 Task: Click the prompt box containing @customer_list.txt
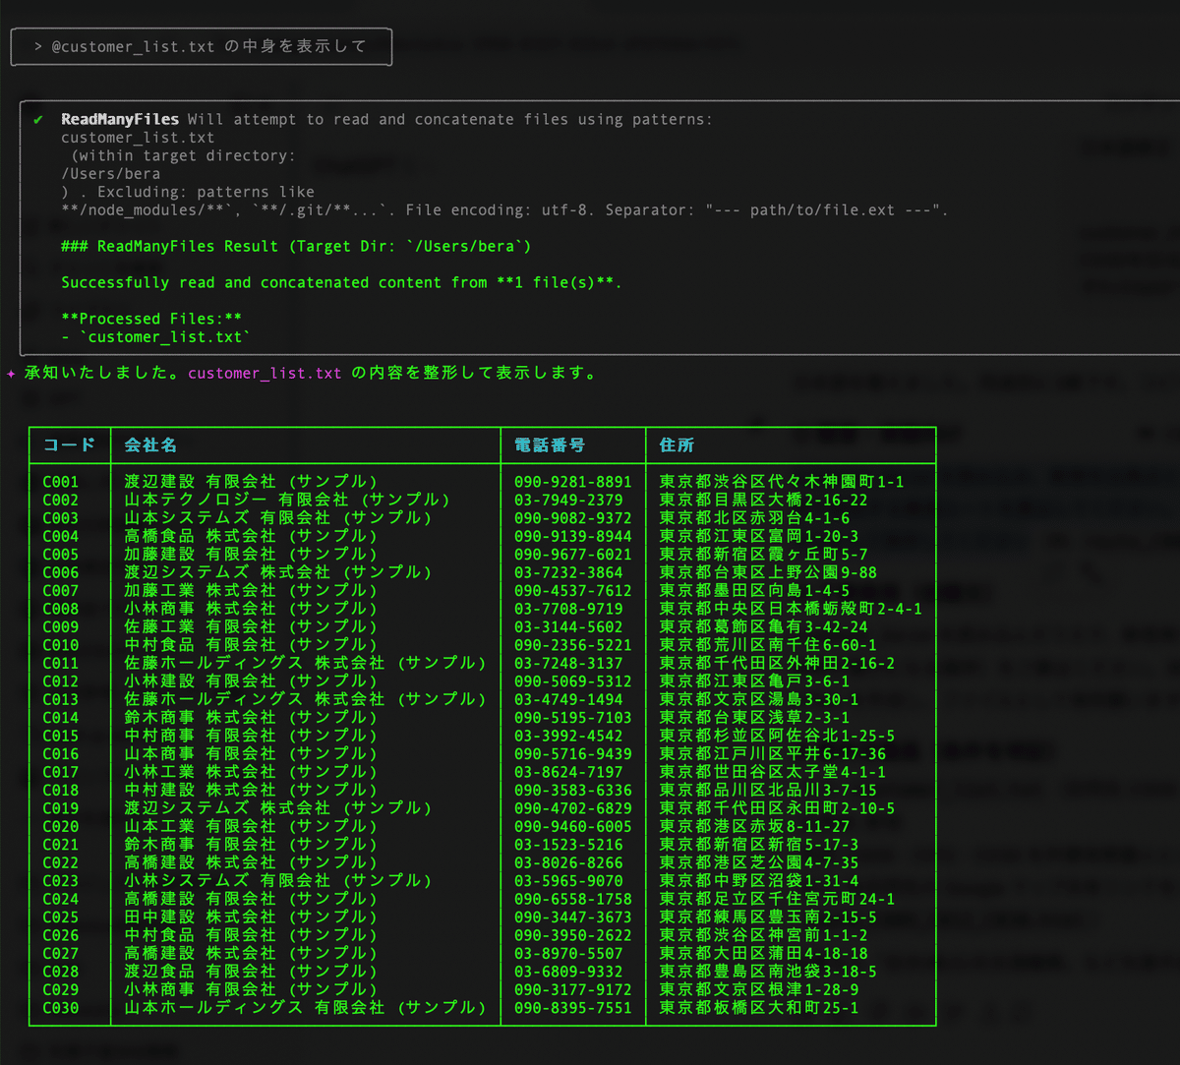click(x=201, y=46)
